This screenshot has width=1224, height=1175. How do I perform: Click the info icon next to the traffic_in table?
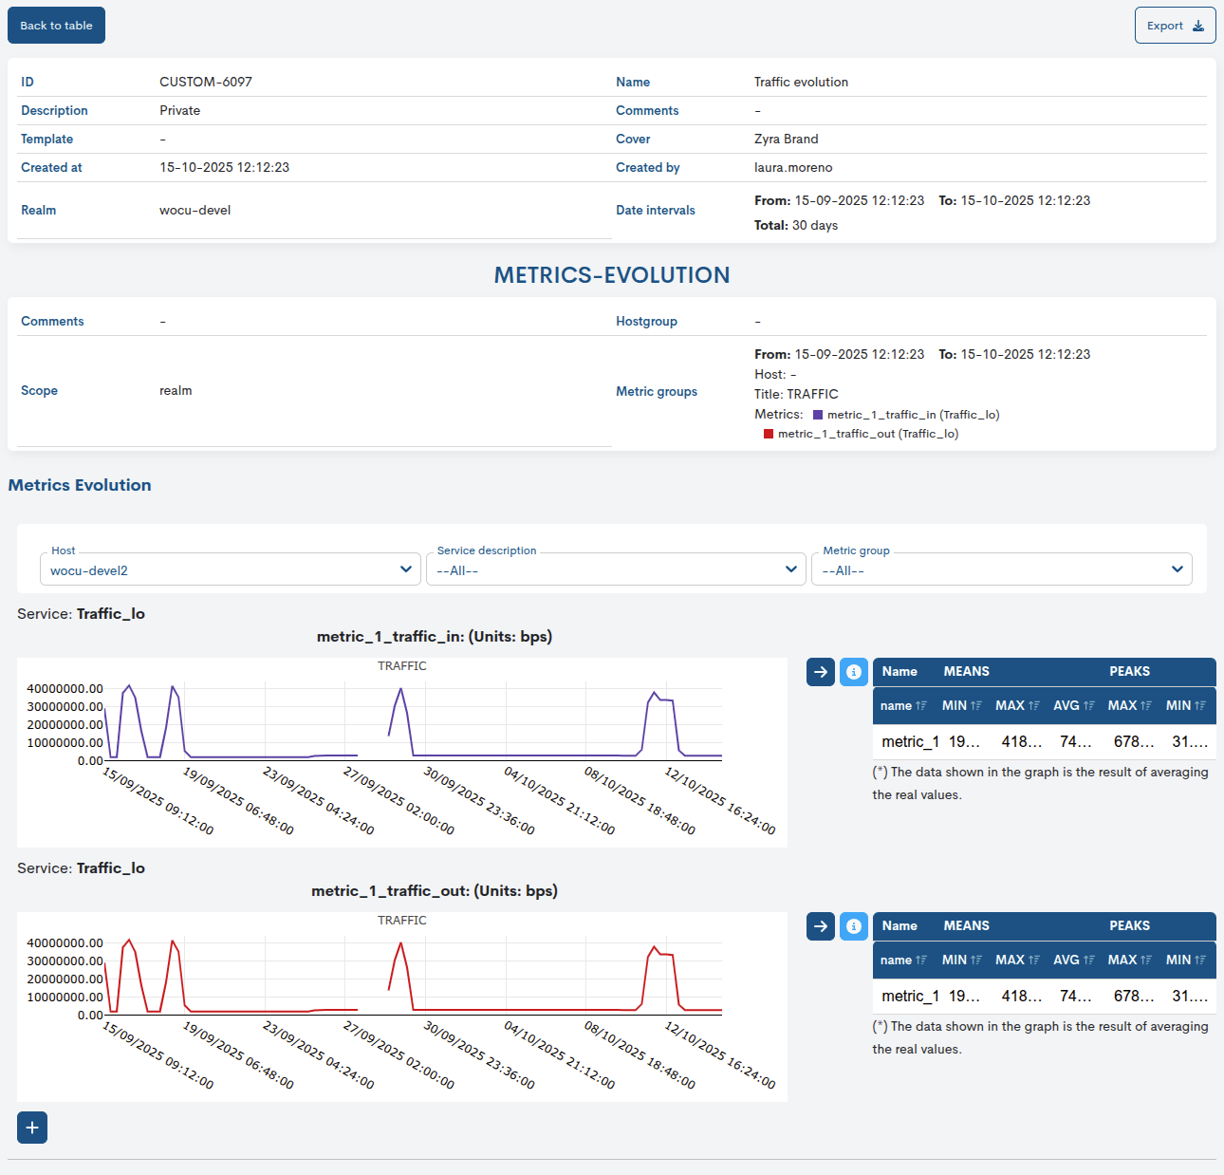tap(853, 671)
